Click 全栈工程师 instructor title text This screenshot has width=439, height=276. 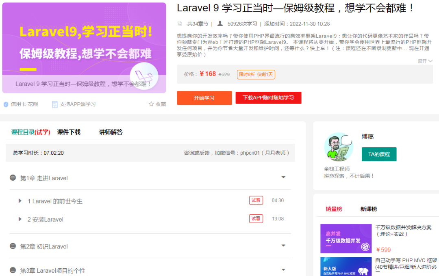[337, 169]
